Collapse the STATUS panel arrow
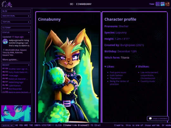171x128 pixels. pyautogui.click(x=29, y=33)
